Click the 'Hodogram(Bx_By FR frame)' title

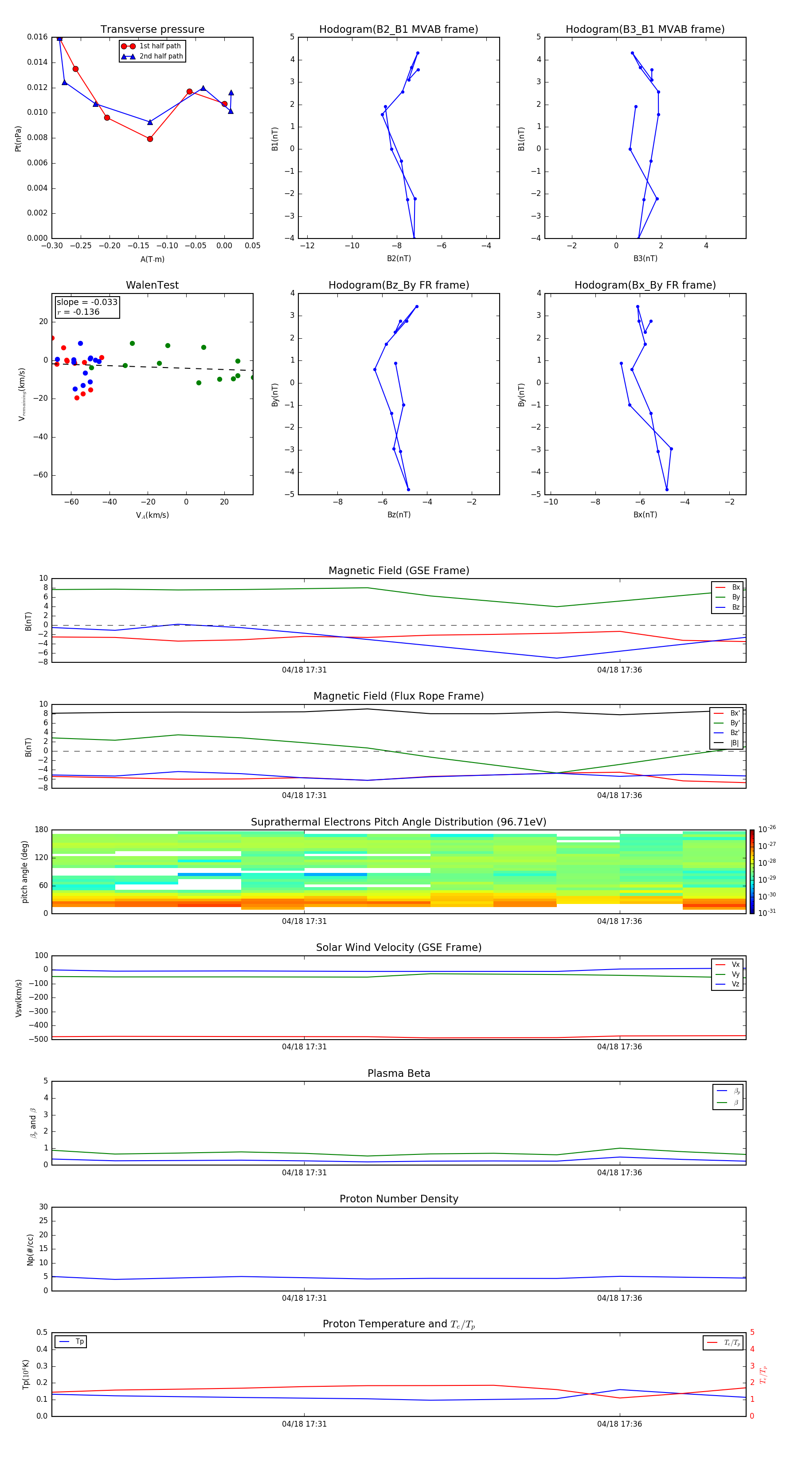point(645,285)
